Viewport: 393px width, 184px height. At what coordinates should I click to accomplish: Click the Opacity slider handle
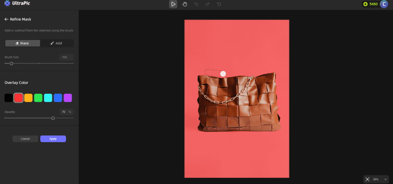(53, 118)
